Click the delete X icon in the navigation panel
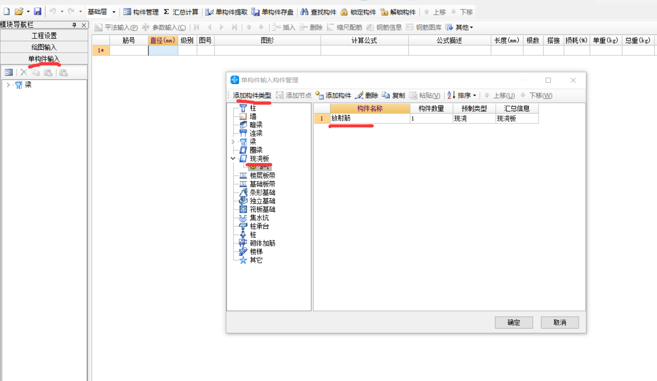 click(x=24, y=73)
